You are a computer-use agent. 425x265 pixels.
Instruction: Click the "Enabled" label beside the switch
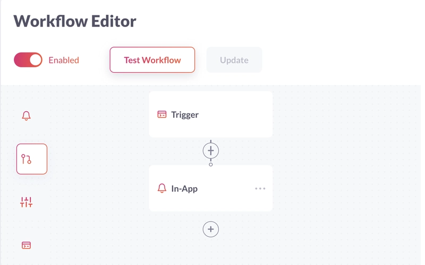tap(64, 60)
